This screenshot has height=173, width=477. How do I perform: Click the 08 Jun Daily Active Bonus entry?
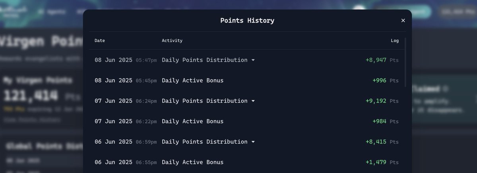[192, 81]
